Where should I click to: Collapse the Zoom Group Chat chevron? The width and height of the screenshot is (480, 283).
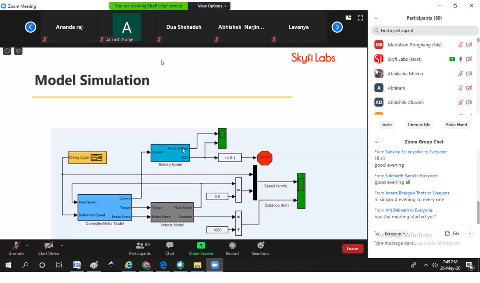point(376,142)
